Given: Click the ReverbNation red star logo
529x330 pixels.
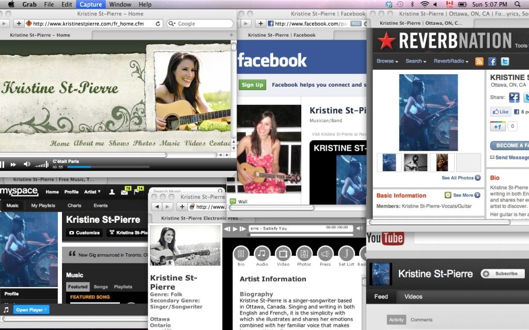Looking at the screenshot, I should (386, 41).
